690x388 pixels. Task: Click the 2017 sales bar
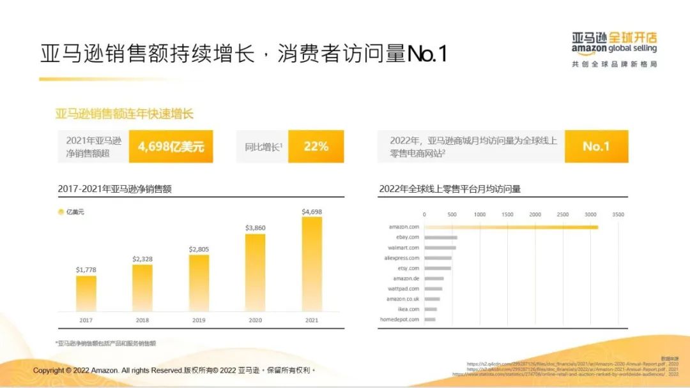[86, 294]
